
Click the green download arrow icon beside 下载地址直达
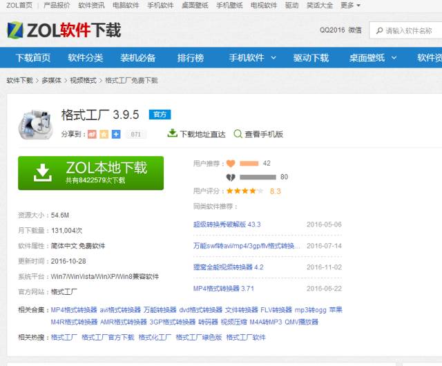[172, 133]
